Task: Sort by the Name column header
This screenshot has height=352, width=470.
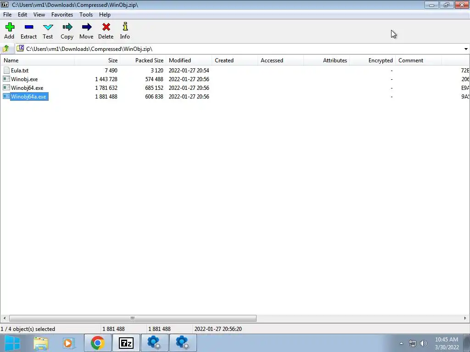Action: click(37, 60)
